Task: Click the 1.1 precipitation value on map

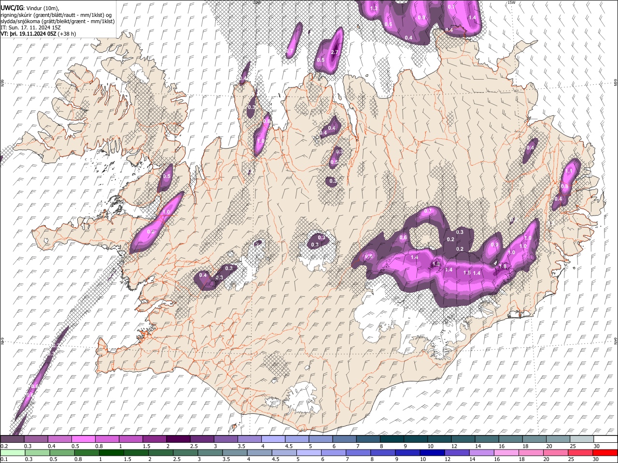Action: point(569,171)
